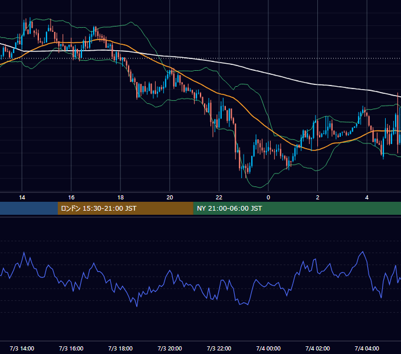Image resolution: width=401 pixels, height=354 pixels.
Task: Click the 7/3 20:00 label on oscillator axis
Action: [x=170, y=348]
